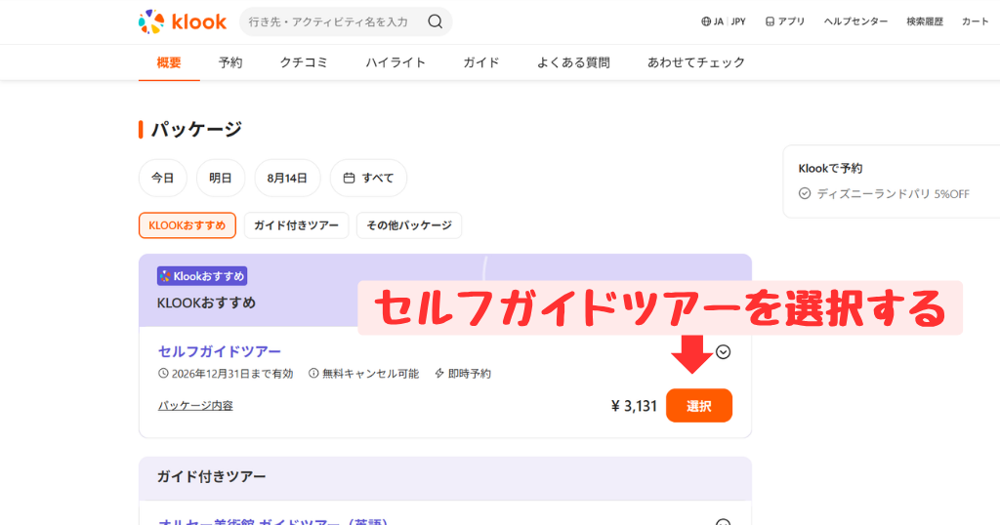The image size is (1000, 525).
Task: Switch to the ハイライト tab
Action: 396,62
